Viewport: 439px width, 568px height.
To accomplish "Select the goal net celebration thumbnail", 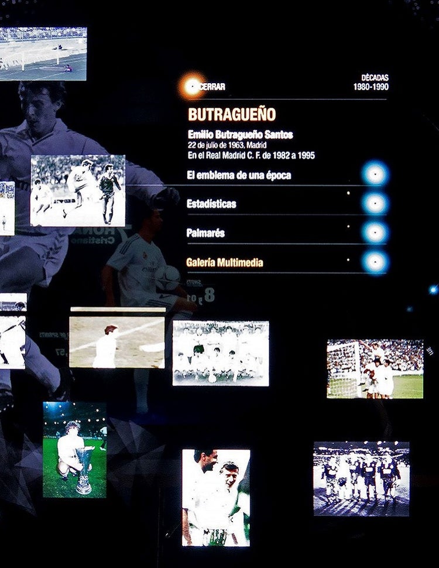I will pyautogui.click(x=375, y=369).
